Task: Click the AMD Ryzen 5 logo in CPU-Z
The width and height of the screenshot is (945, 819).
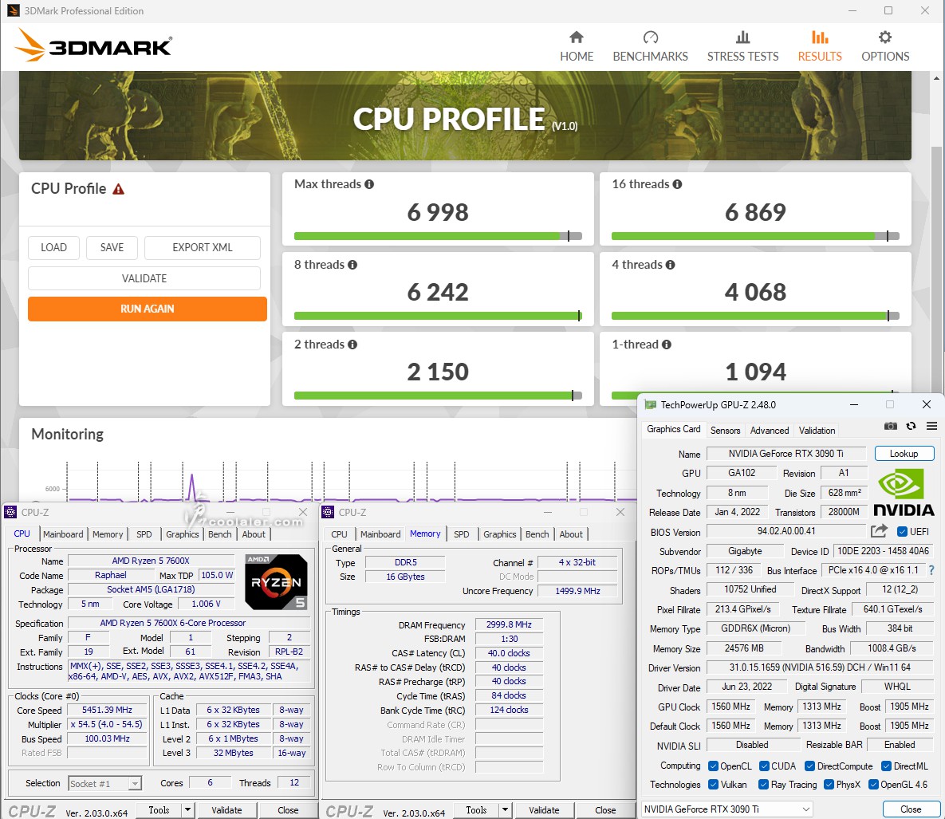Action: [x=277, y=582]
